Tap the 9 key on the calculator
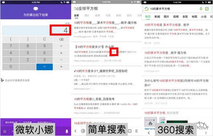Screen dimensions: 213x136 44,46
